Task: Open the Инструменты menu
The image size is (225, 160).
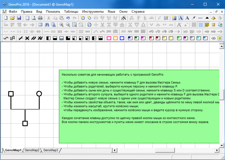Action: click(x=93, y=12)
